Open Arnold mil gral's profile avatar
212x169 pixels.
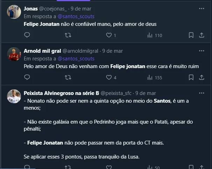14,54
